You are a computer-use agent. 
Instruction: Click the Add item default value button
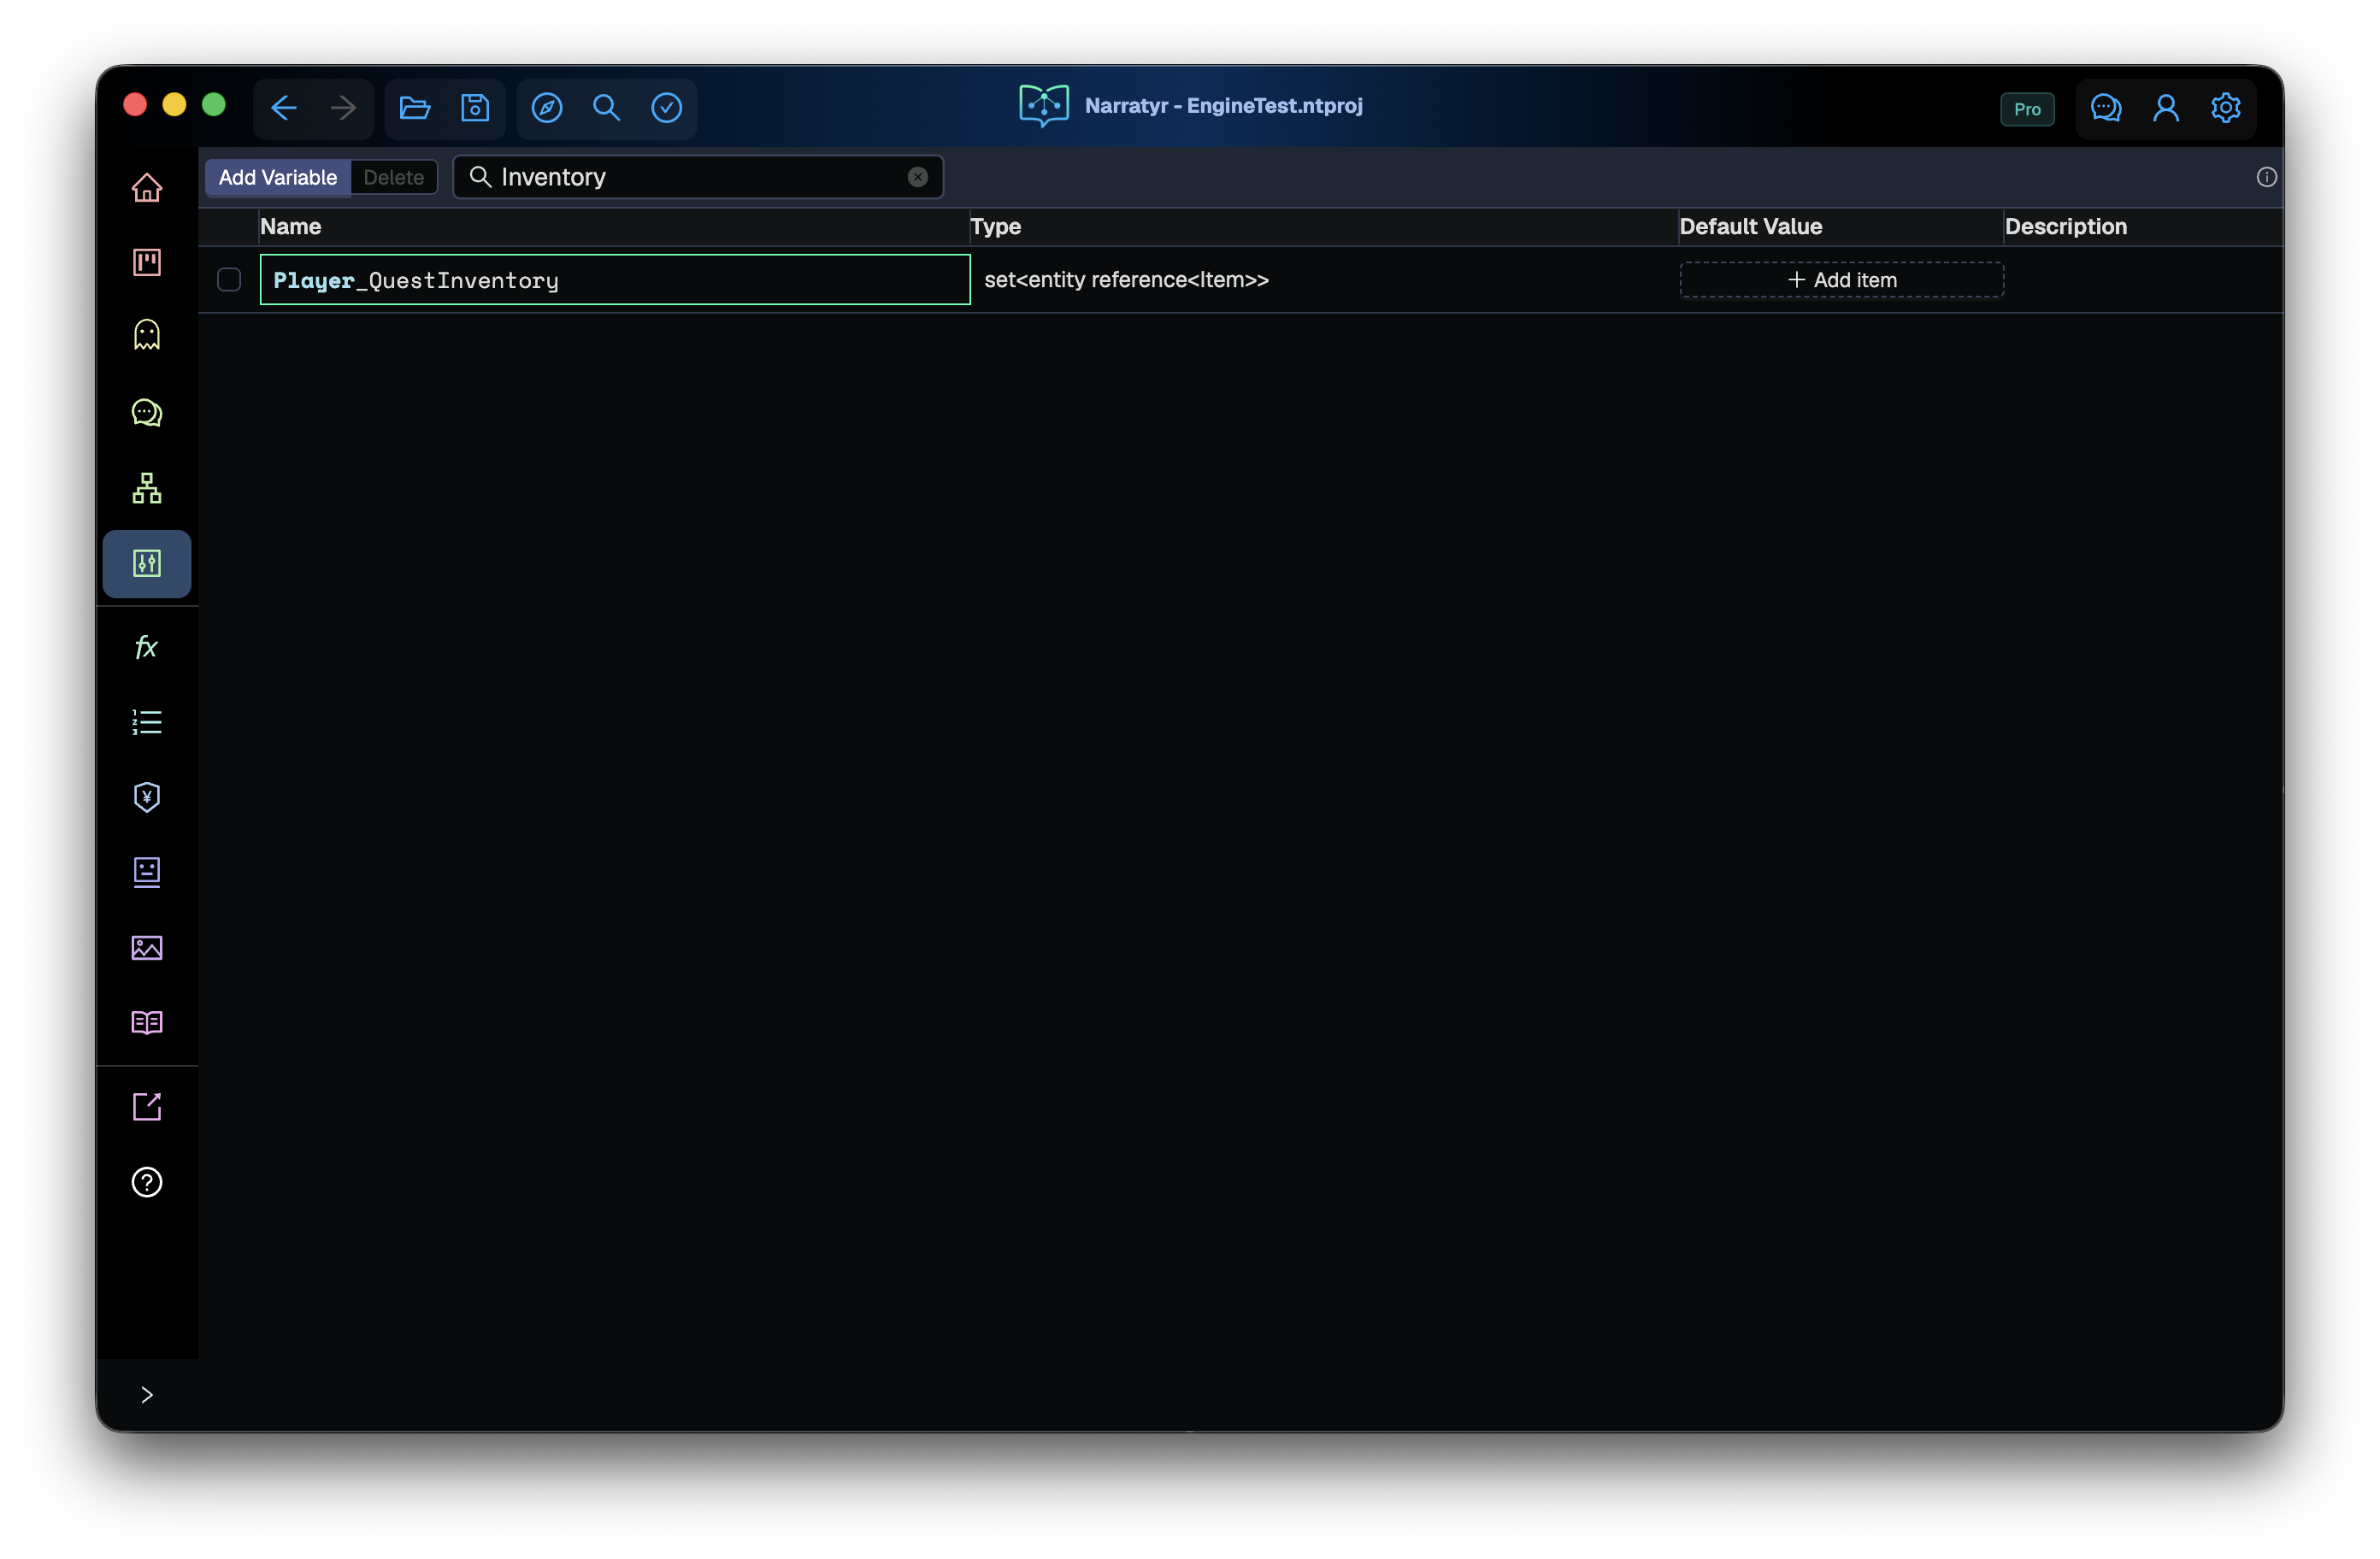[1842, 280]
